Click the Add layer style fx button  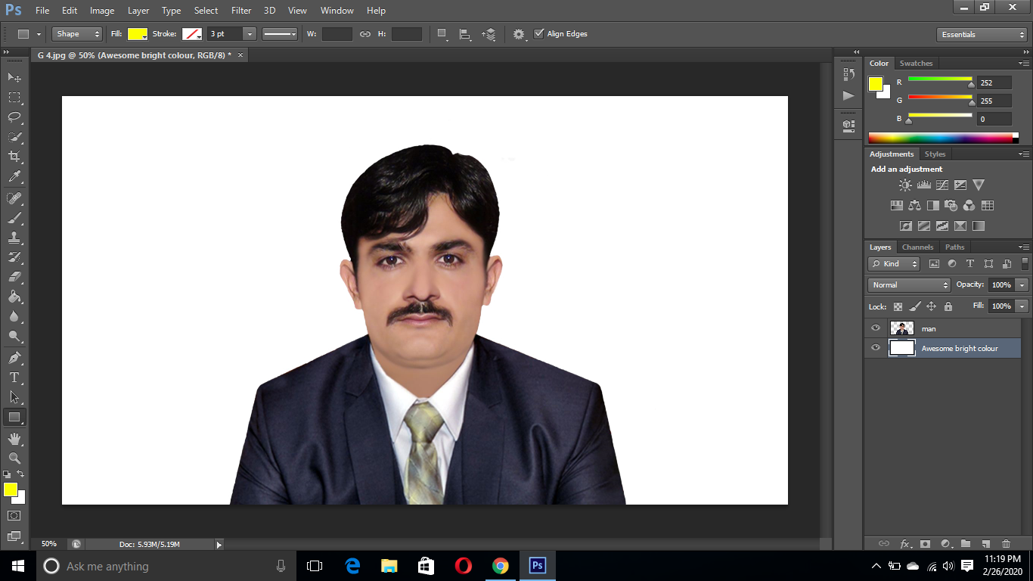point(905,543)
